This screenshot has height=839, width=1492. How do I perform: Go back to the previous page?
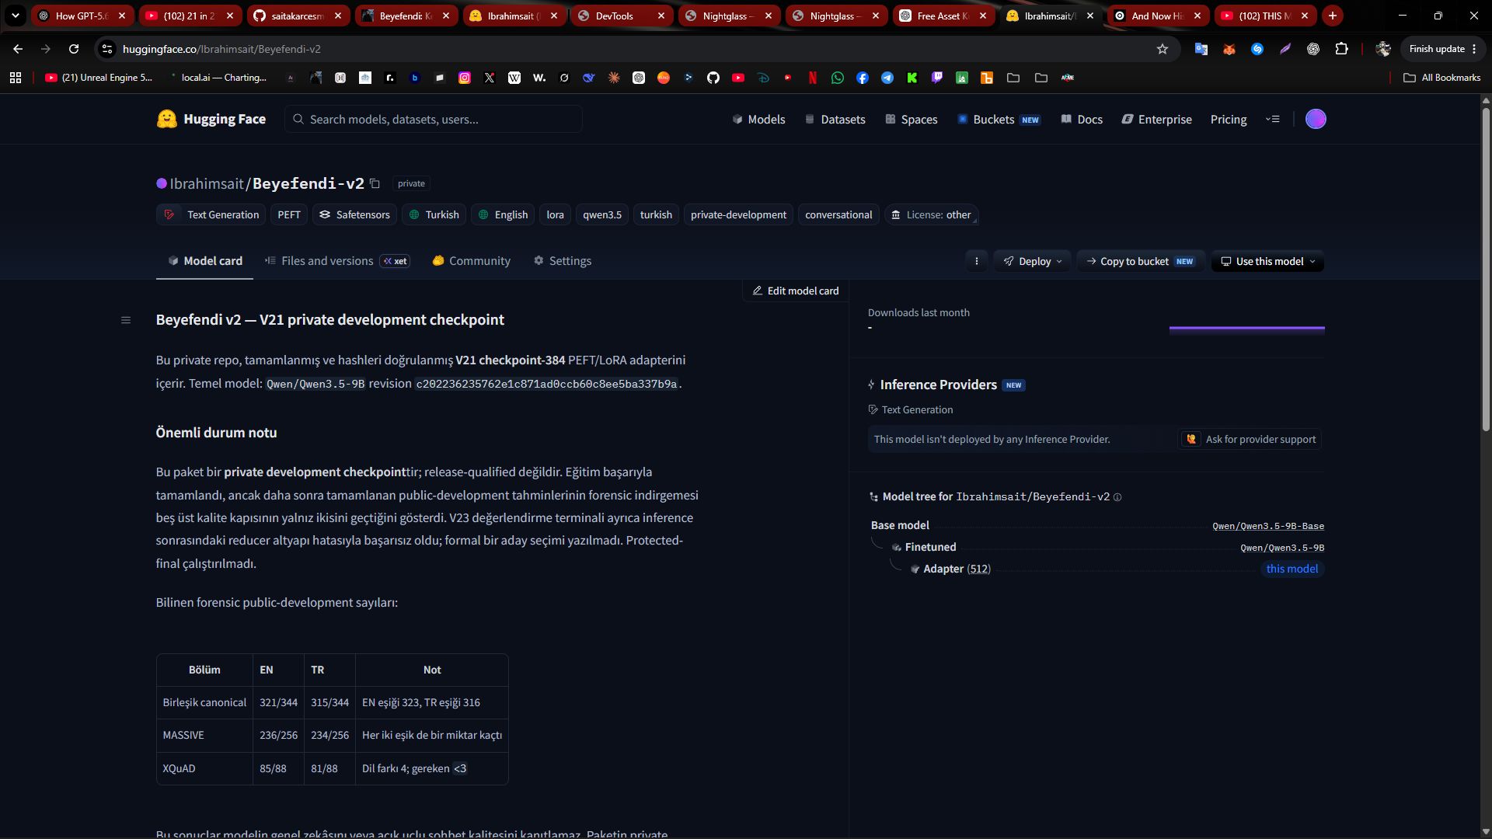coord(18,49)
